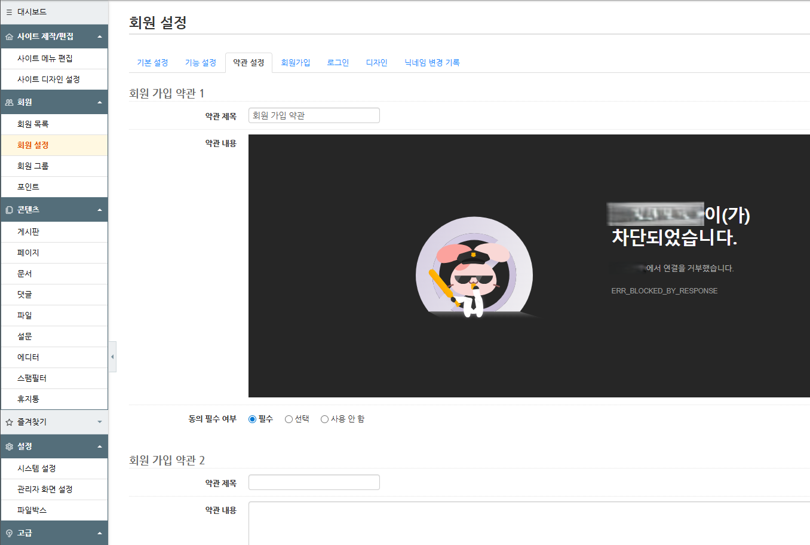Screen dimensions: 810x545
Task: Open the 닉네임 변경 기록 tab
Action: (432, 63)
